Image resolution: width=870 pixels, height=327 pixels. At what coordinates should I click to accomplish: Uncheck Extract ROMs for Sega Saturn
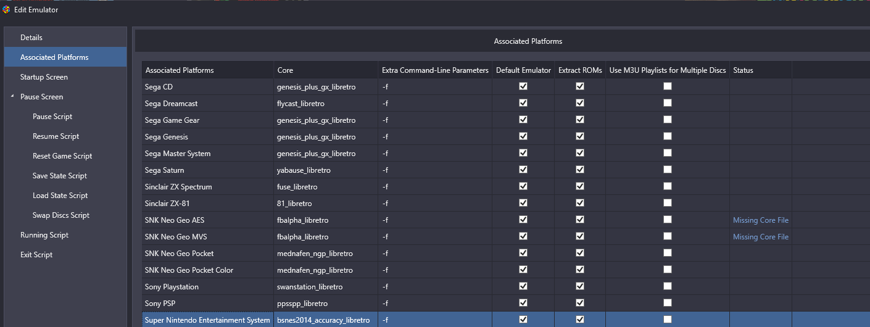580,170
